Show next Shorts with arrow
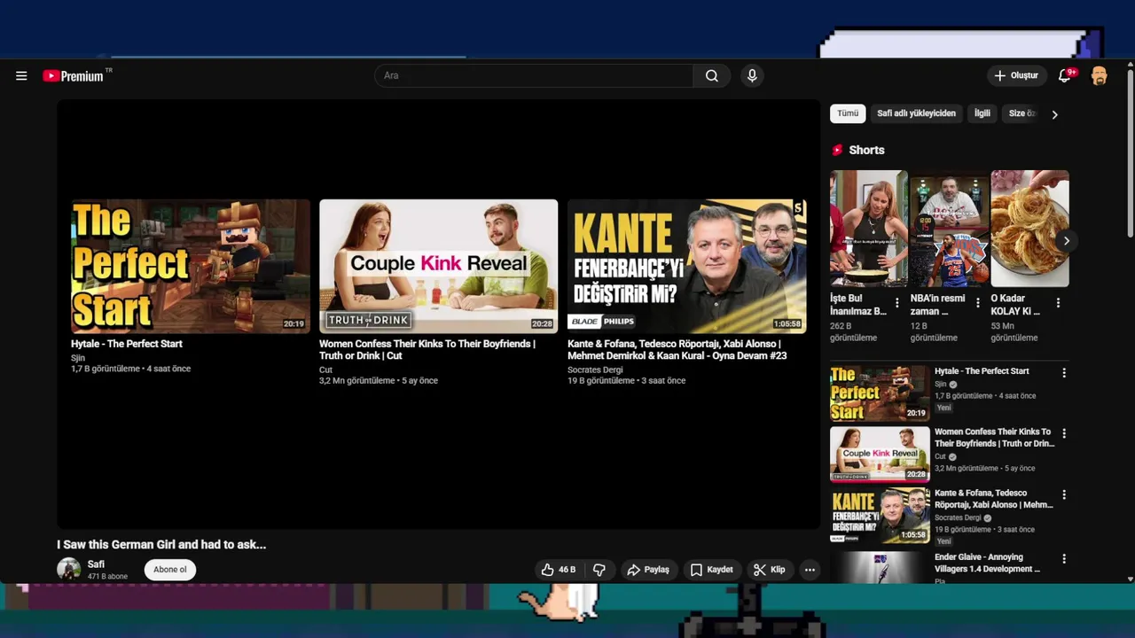Image resolution: width=1135 pixels, height=638 pixels. (x=1066, y=241)
